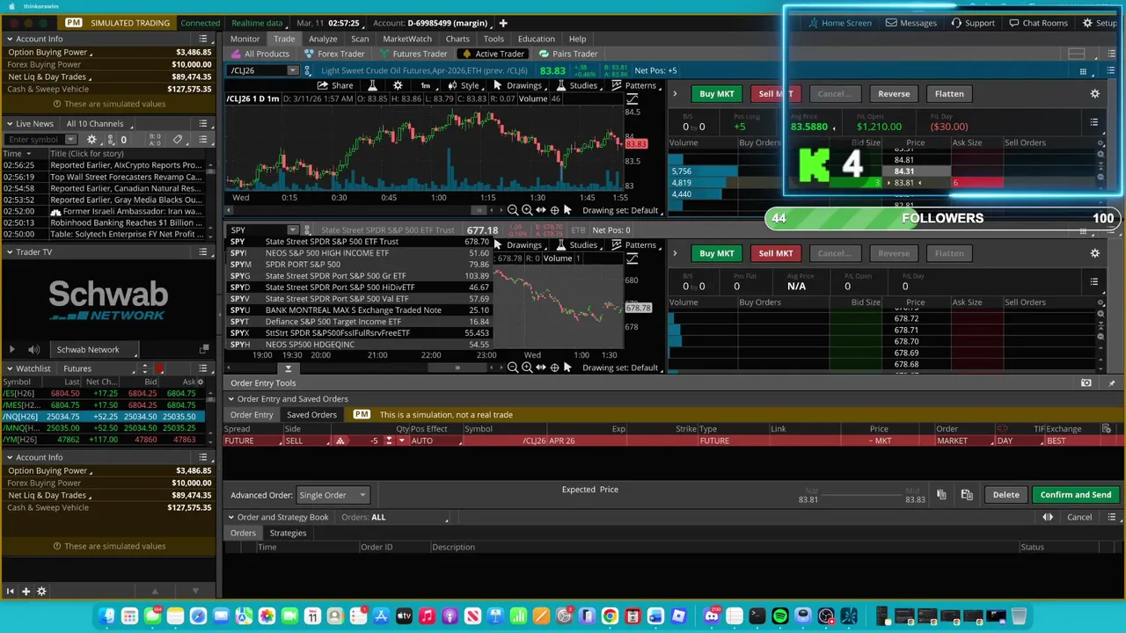Screen dimensions: 1126x633
Task: Click Confirm and Send
Action: click(x=1076, y=495)
